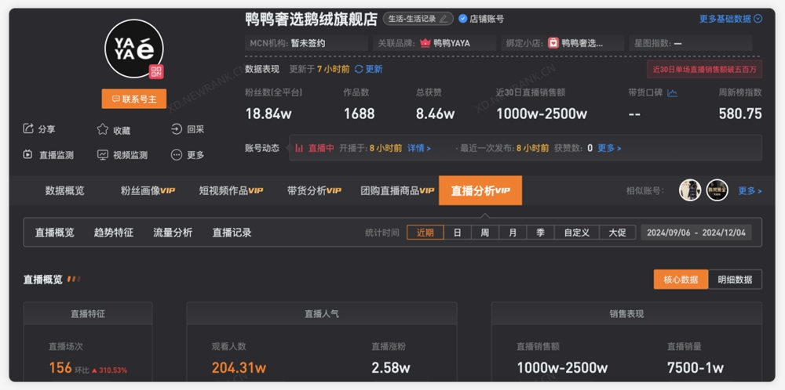Select 近期 time range option
785x390 pixels.
425,233
